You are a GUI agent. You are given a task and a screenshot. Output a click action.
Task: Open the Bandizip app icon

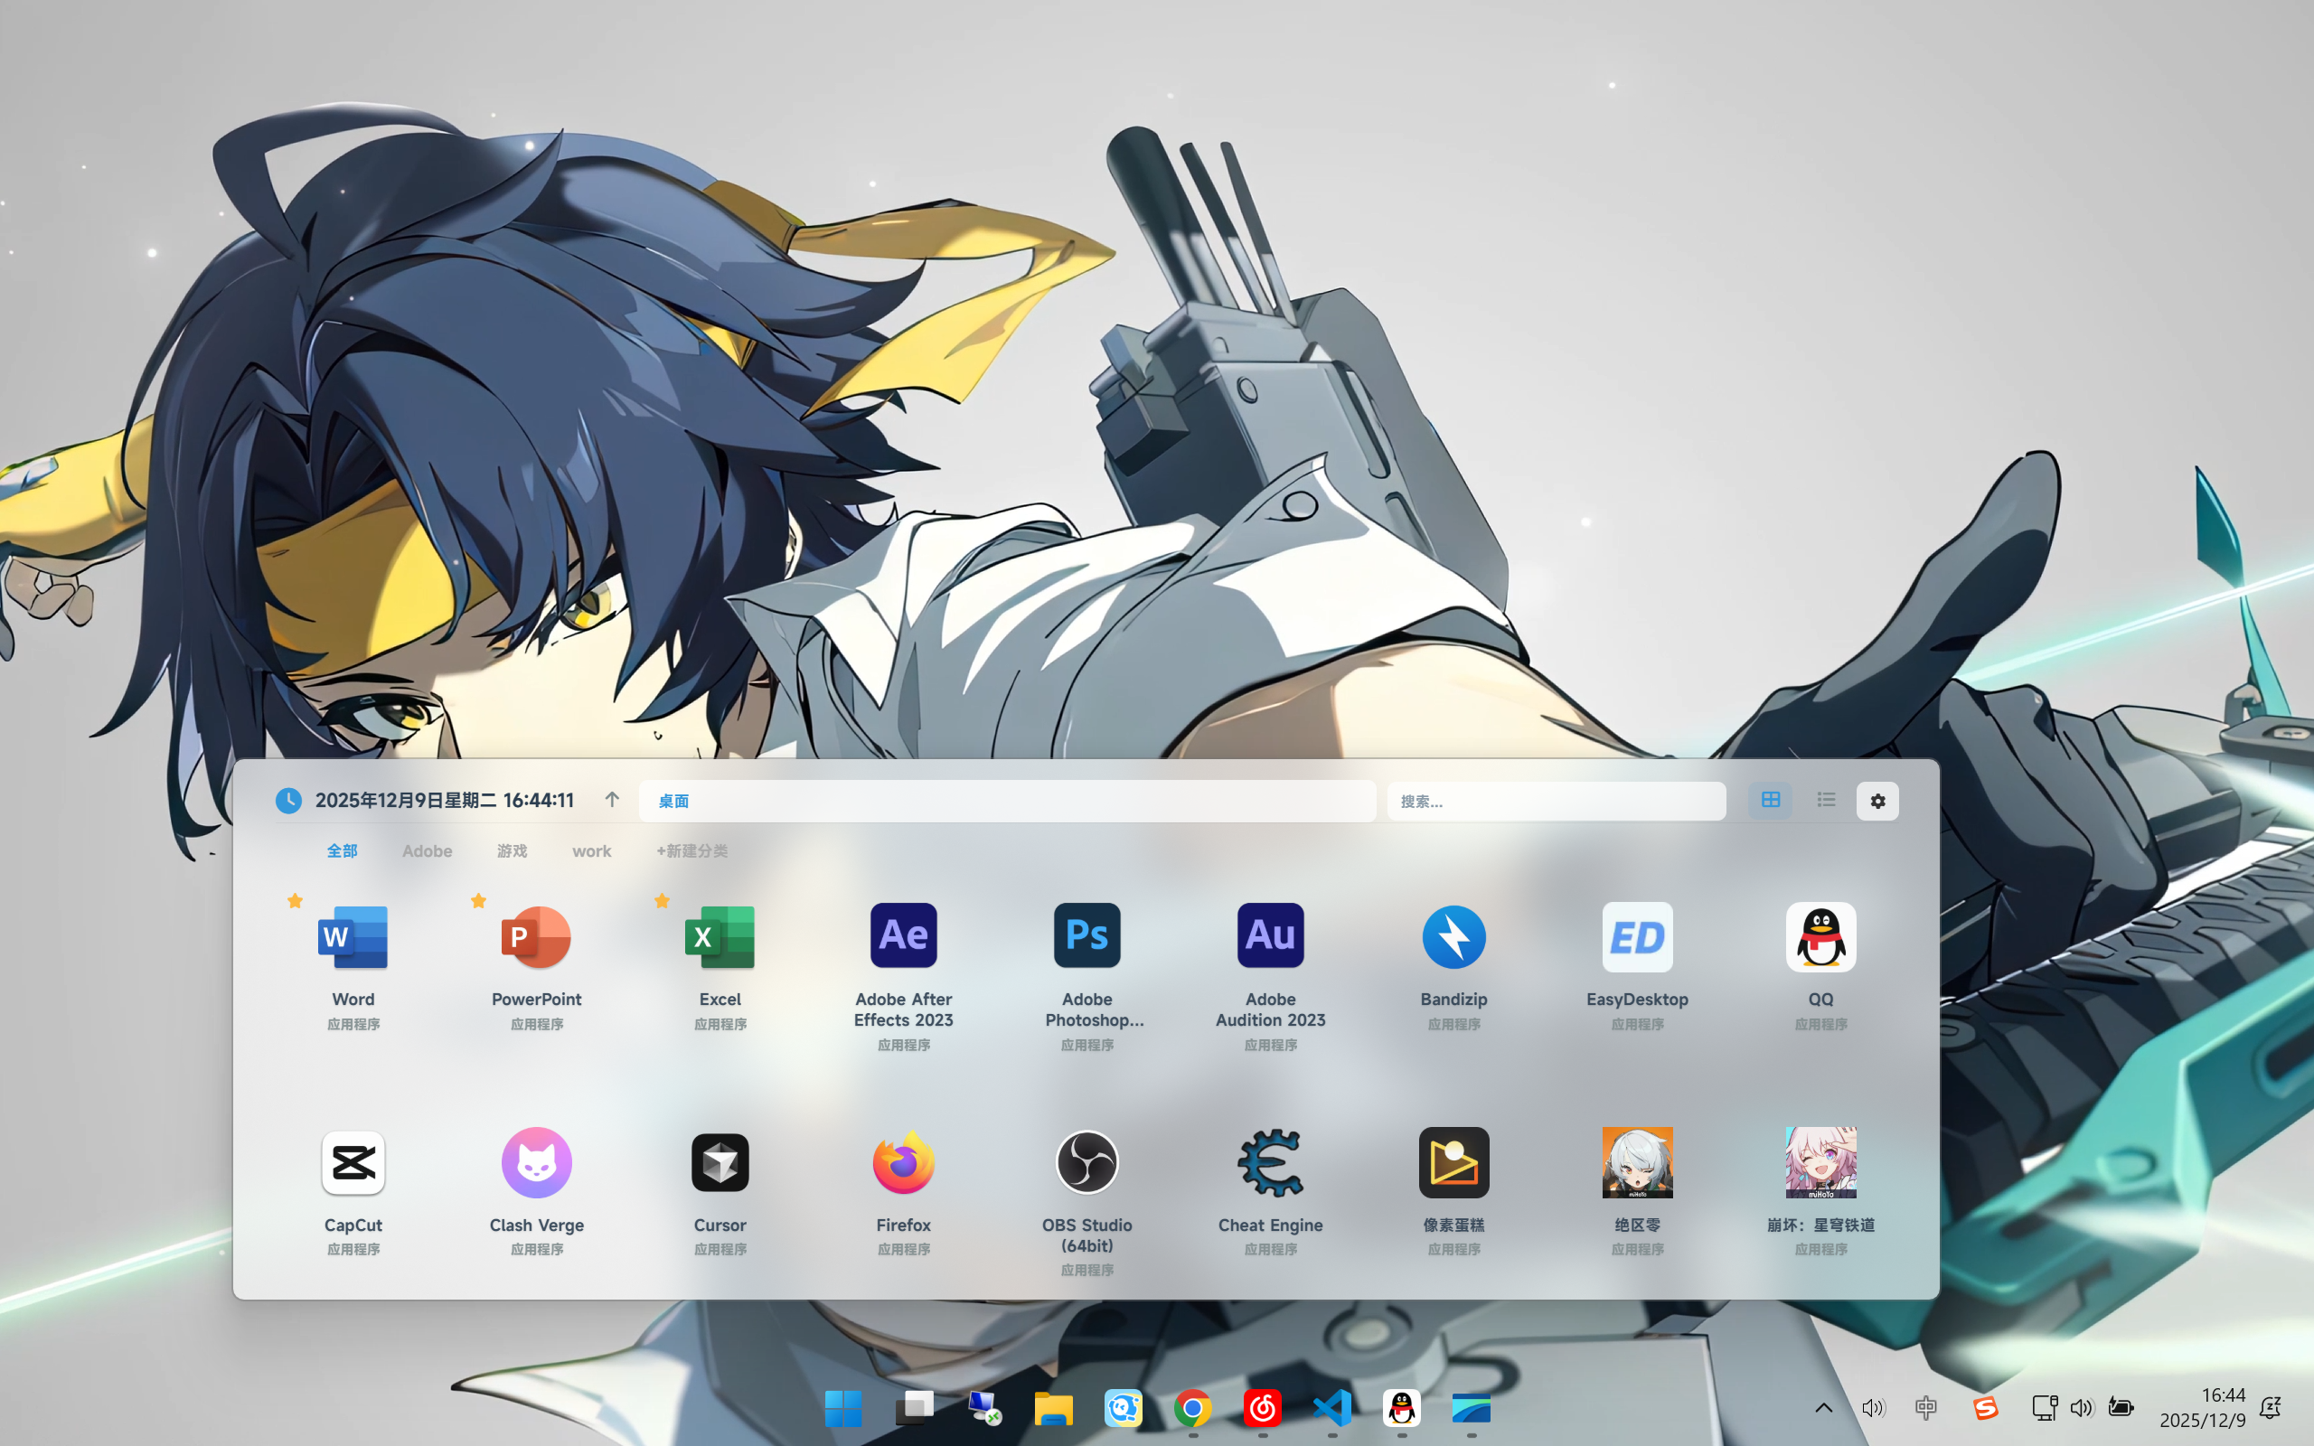click(x=1453, y=937)
